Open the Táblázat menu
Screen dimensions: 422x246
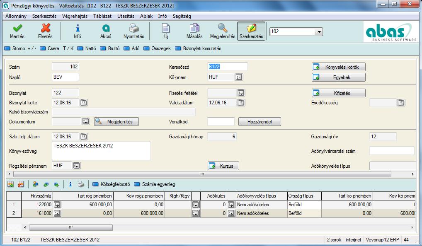click(x=102, y=16)
